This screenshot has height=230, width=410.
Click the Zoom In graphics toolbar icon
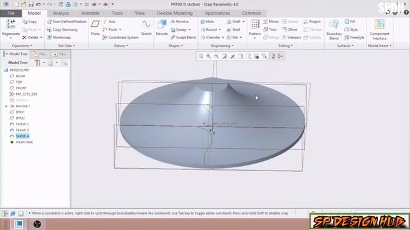pyautogui.click(x=208, y=56)
